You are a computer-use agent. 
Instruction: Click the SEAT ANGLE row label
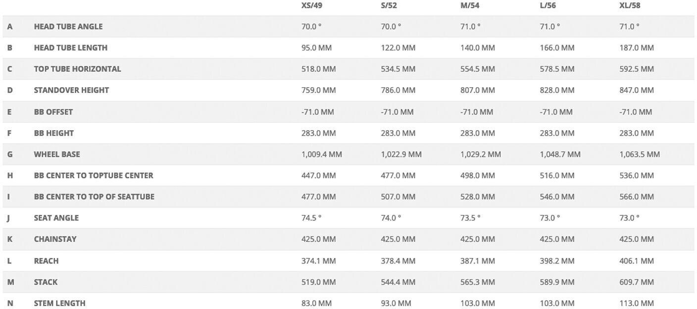(56, 218)
